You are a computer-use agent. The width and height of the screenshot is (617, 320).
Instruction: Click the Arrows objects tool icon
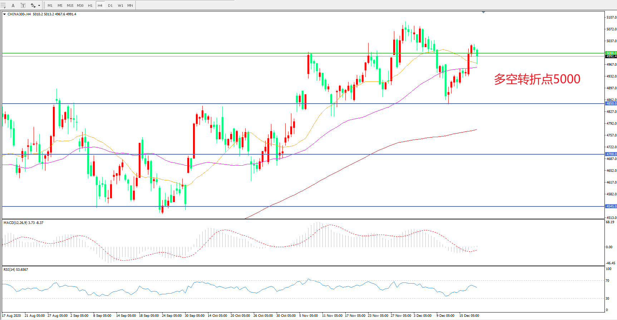point(33,5)
